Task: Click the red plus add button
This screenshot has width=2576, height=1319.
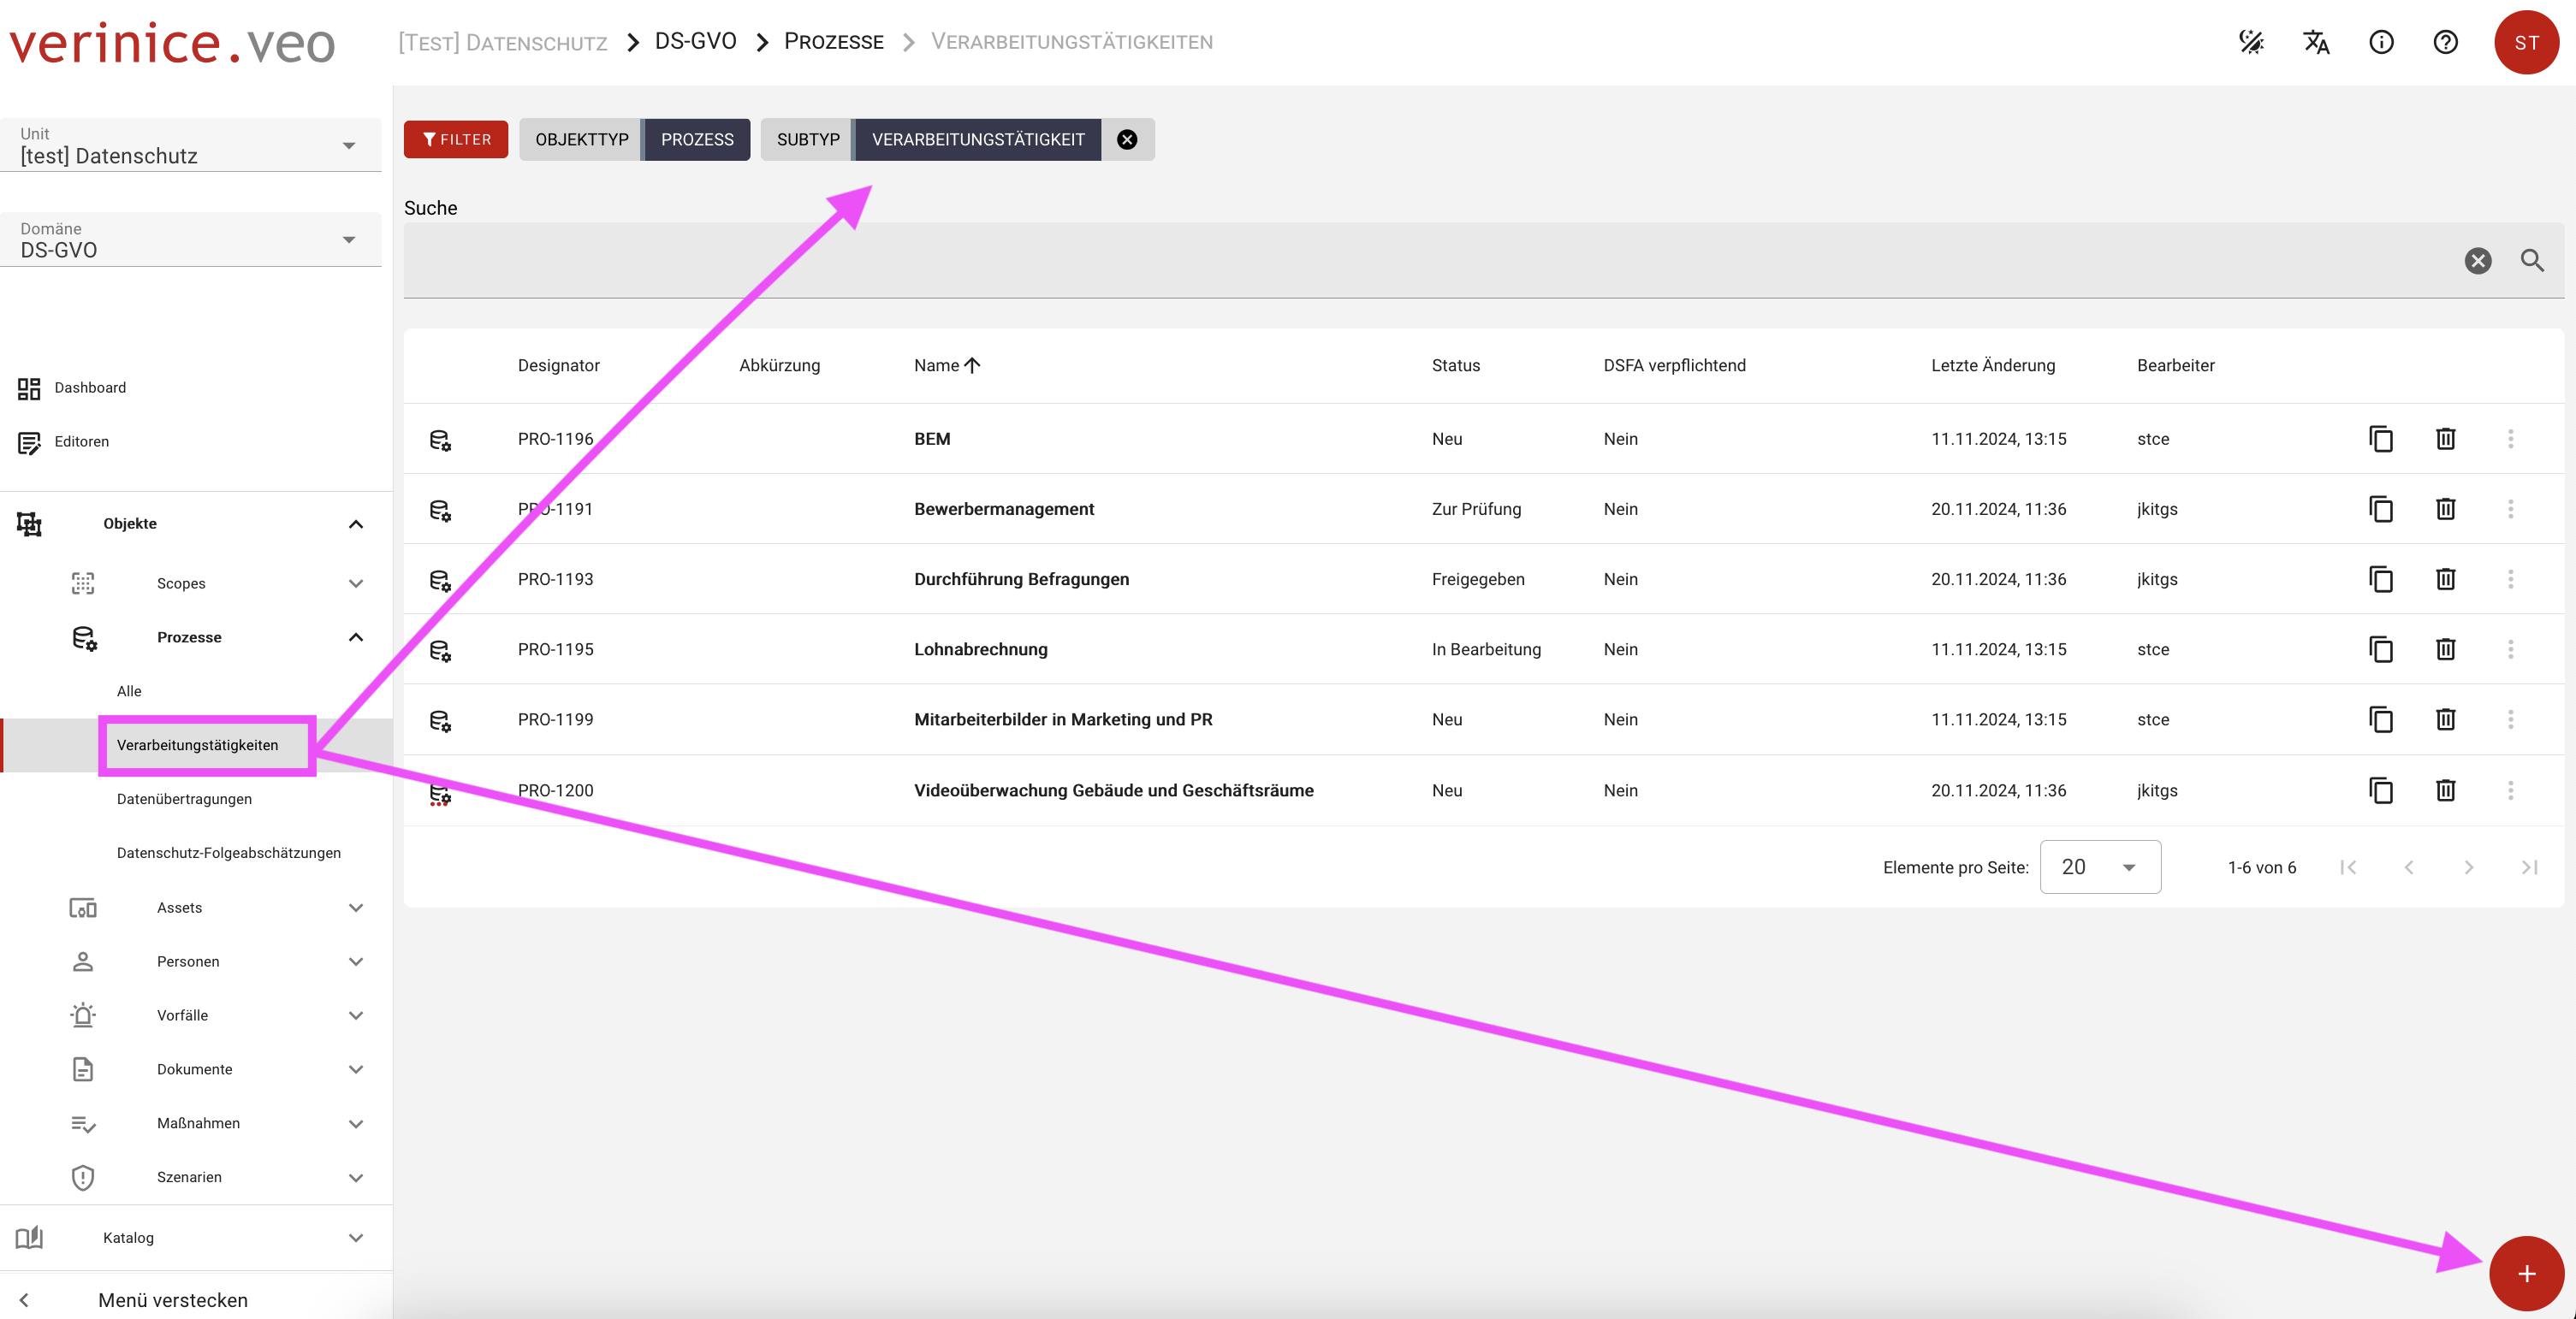Action: [2525, 1273]
